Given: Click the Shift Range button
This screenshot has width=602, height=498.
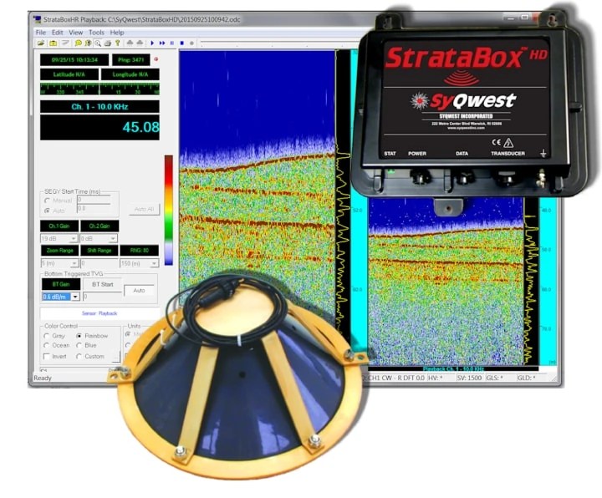Looking at the screenshot, I should [99, 251].
